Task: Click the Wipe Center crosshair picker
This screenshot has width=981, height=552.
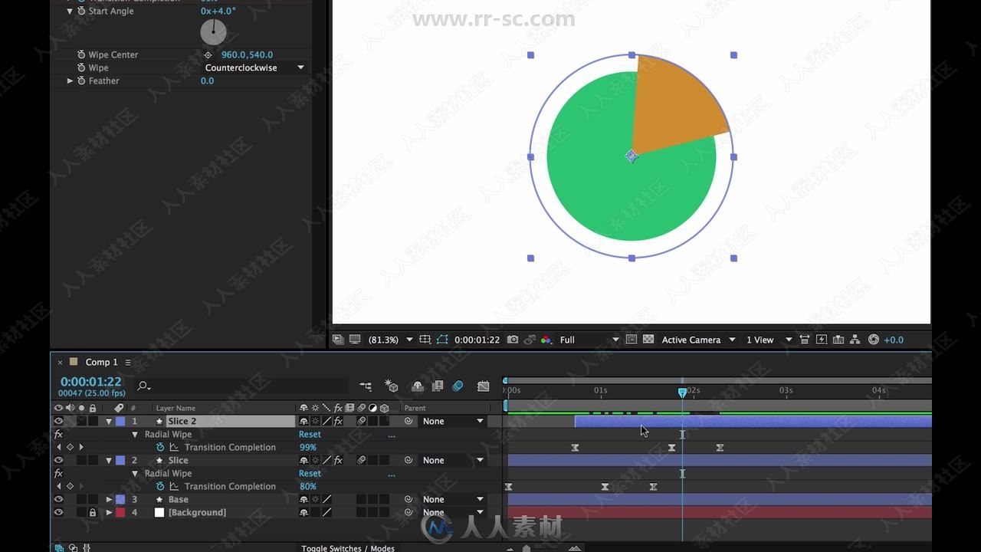Action: pyautogui.click(x=208, y=54)
